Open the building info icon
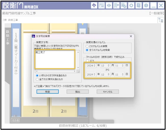 [x=116, y=5]
